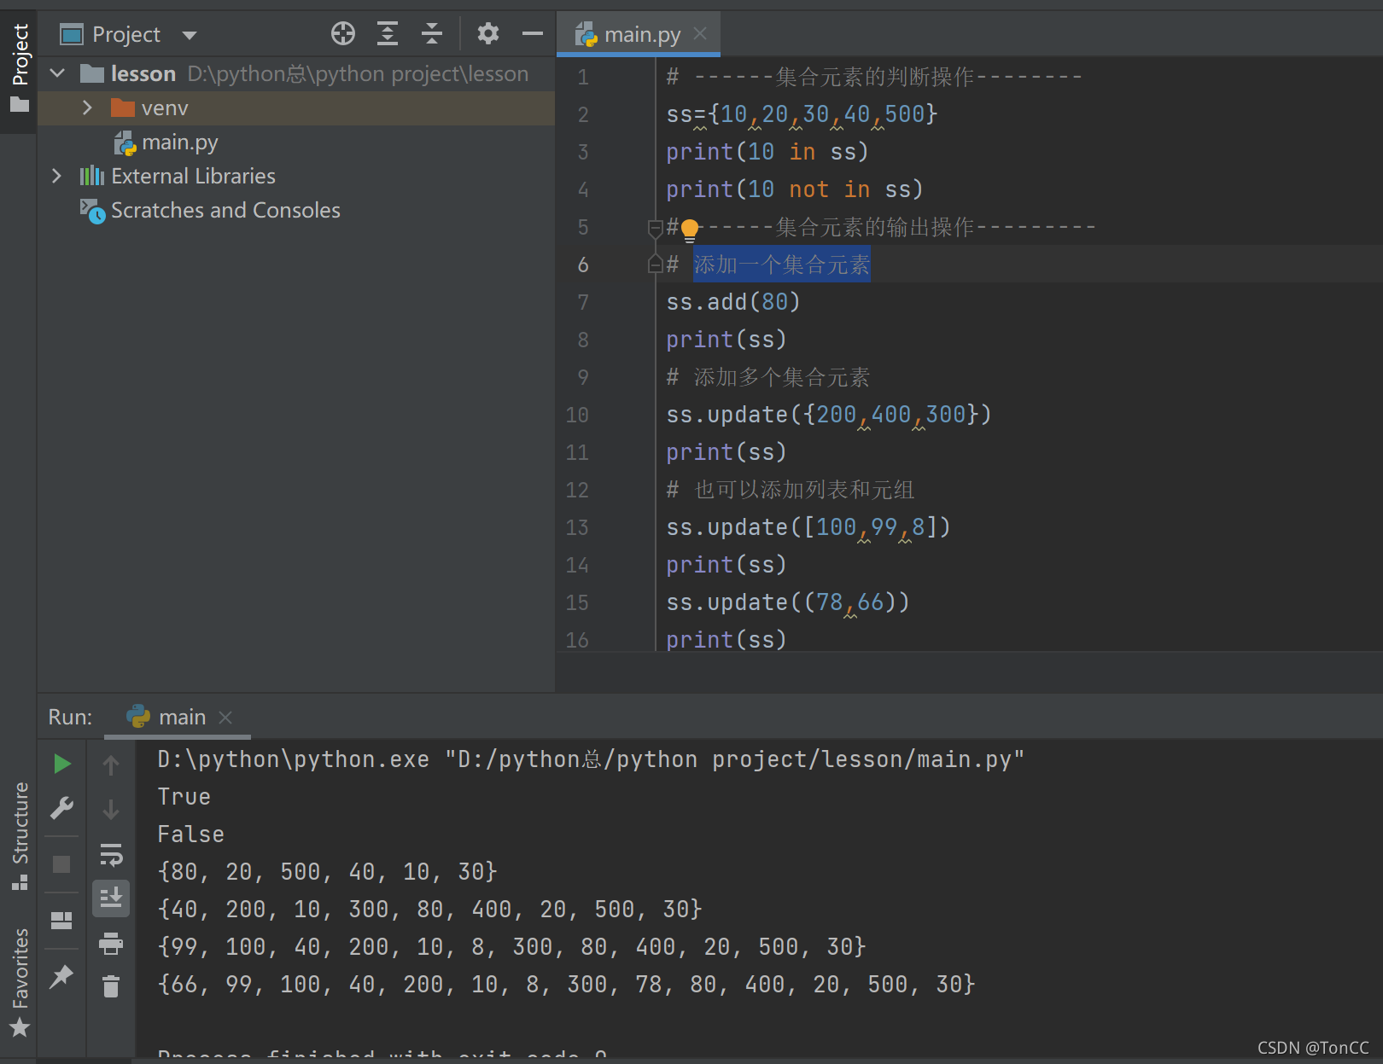Rerun main with the green play icon
The height and width of the screenshot is (1064, 1383).
tap(62, 764)
